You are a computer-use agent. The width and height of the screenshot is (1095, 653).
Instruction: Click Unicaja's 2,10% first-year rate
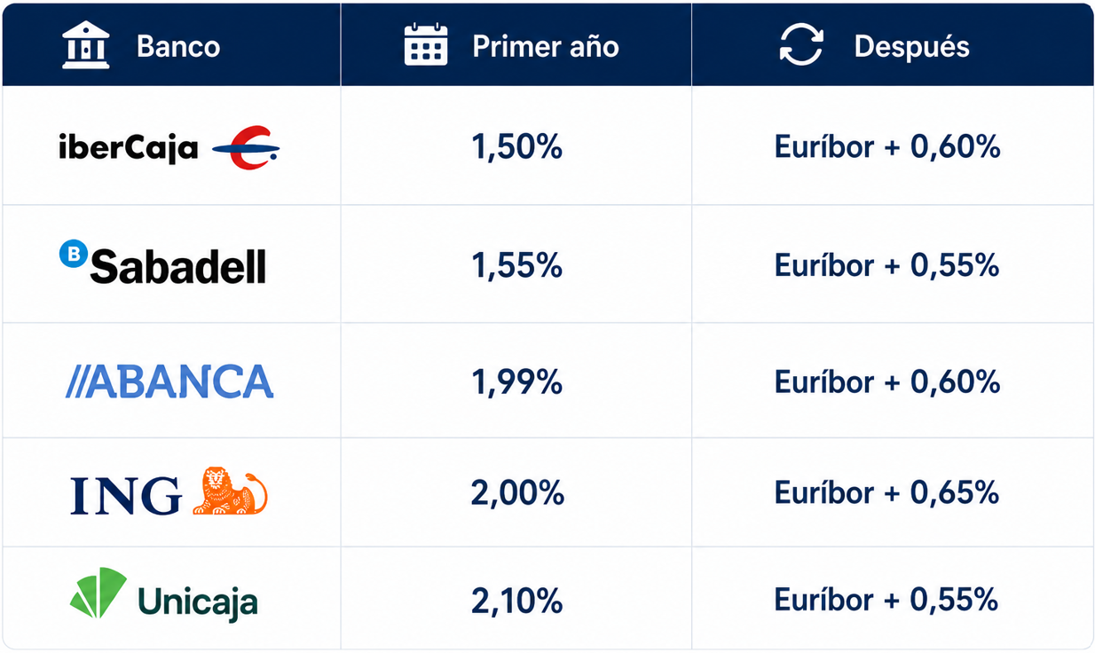(x=517, y=601)
